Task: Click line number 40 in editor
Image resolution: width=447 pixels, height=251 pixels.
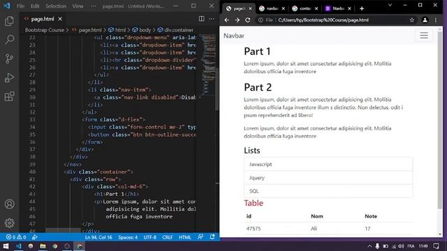Action: coord(32,172)
